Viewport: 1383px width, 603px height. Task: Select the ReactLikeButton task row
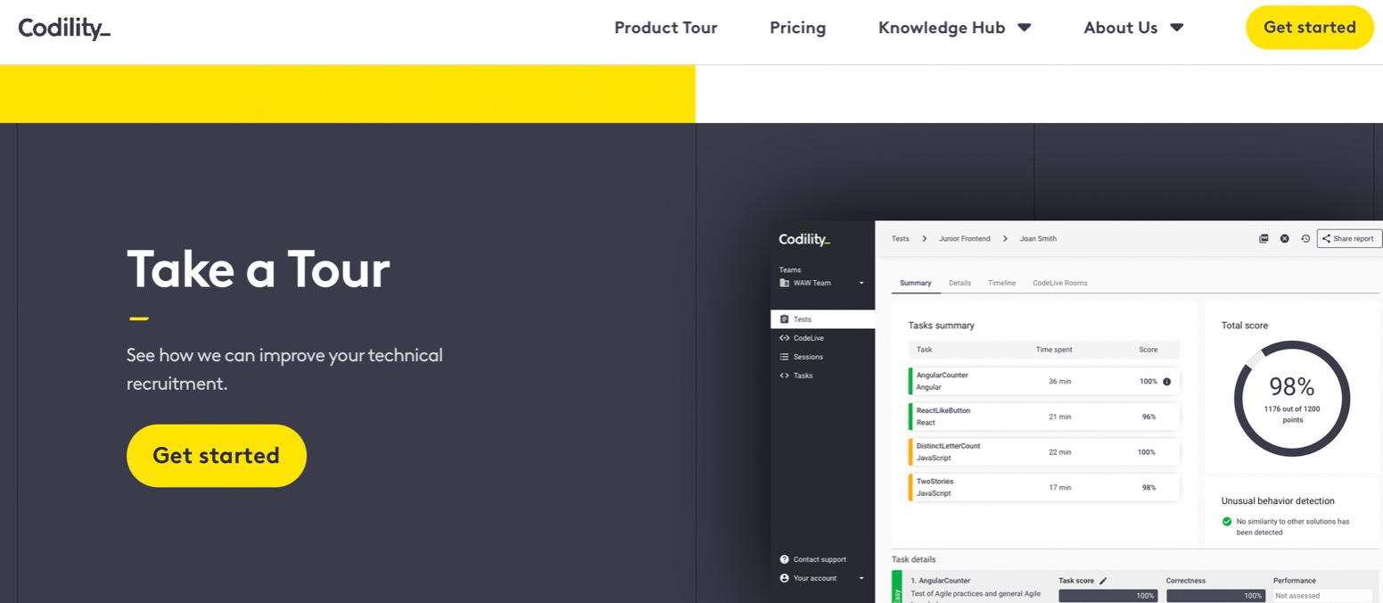click(x=1044, y=417)
